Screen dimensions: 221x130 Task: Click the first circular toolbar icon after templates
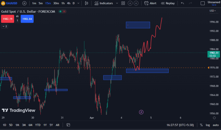pos(130,3)
